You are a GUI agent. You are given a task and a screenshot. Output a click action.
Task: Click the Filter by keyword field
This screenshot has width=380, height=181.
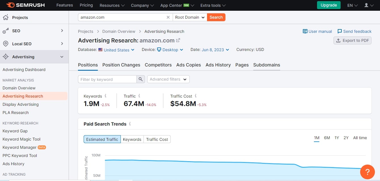[x=107, y=79]
